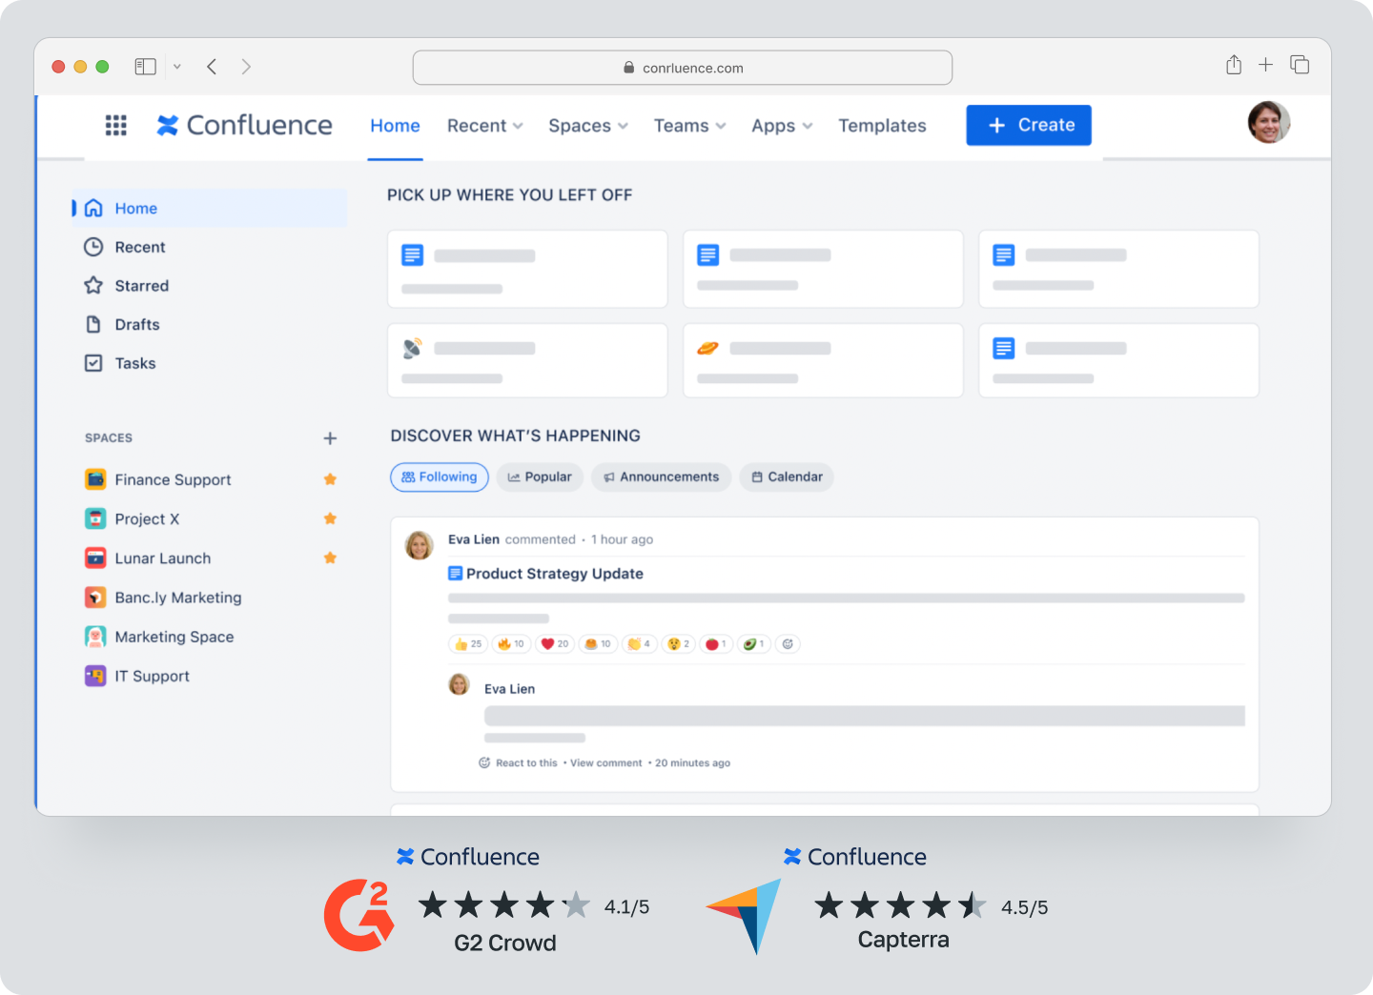Unstar the Finance Support space
This screenshot has height=995, width=1373.
click(x=330, y=479)
